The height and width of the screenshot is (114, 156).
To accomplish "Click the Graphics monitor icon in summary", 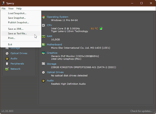I will [43, 53].
